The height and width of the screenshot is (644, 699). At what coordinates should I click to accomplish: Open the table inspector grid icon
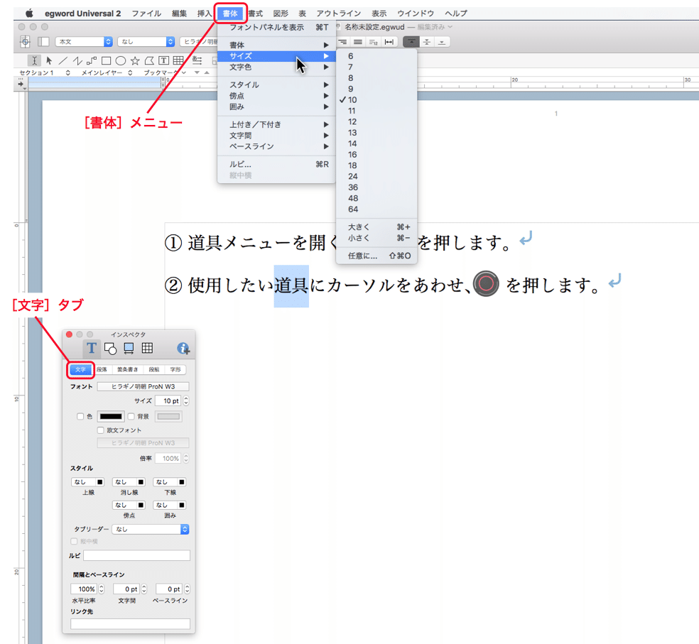[147, 348]
